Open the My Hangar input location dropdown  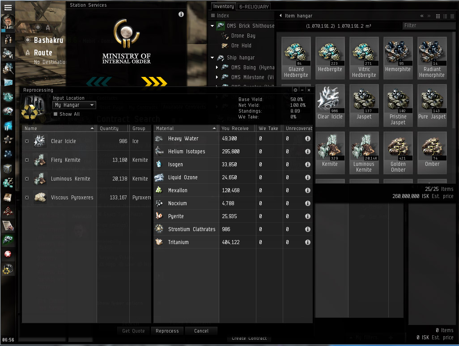[x=74, y=105]
